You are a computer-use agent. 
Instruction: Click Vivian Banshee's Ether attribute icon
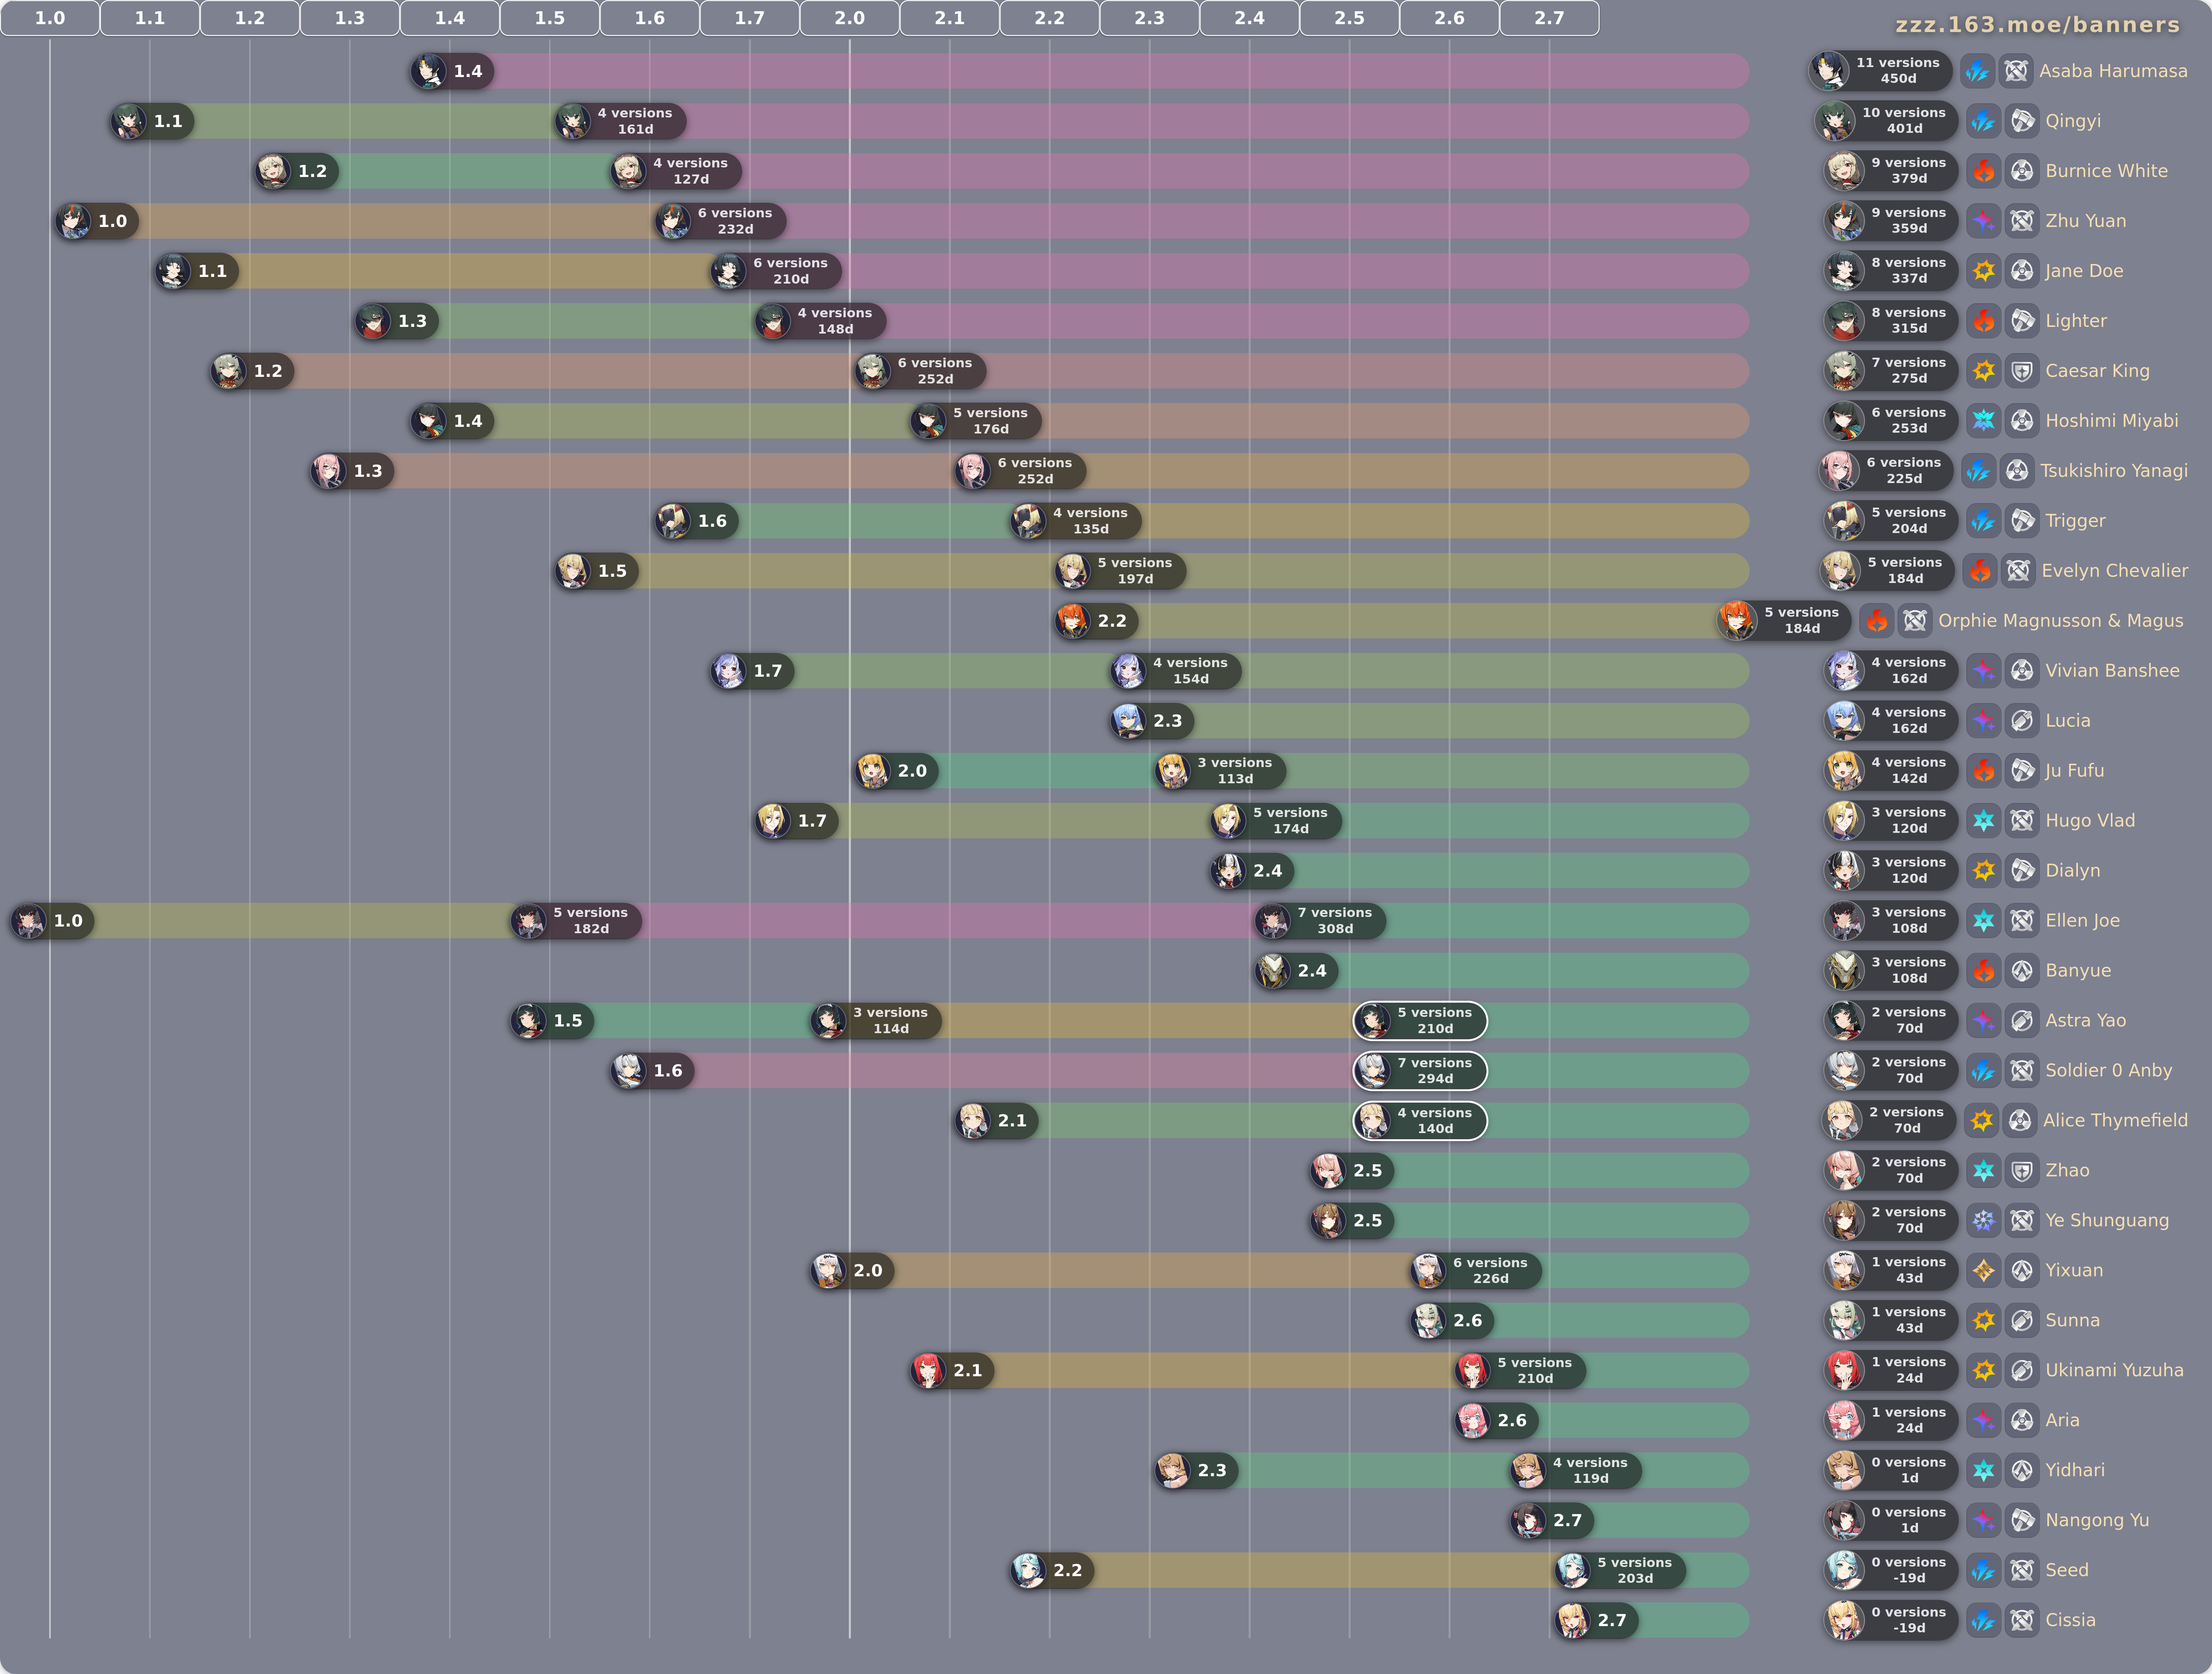point(1984,671)
